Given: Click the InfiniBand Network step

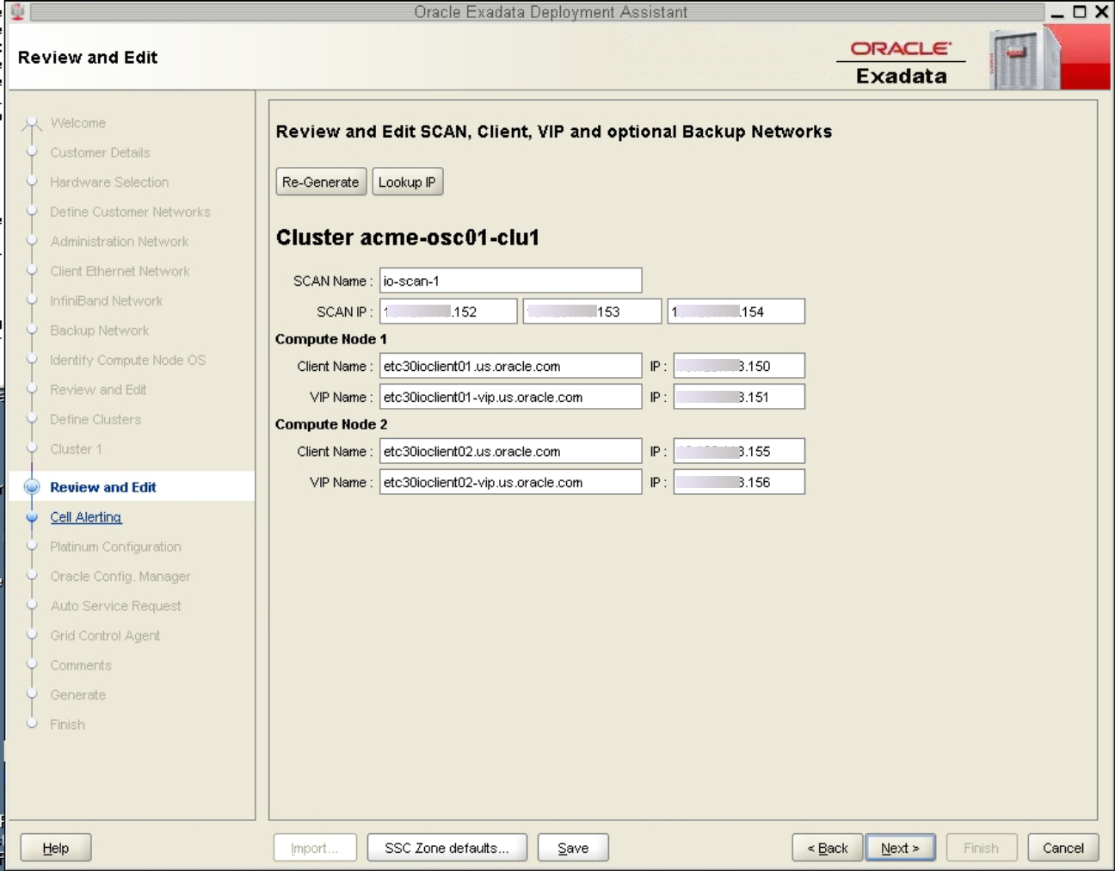Looking at the screenshot, I should (107, 301).
